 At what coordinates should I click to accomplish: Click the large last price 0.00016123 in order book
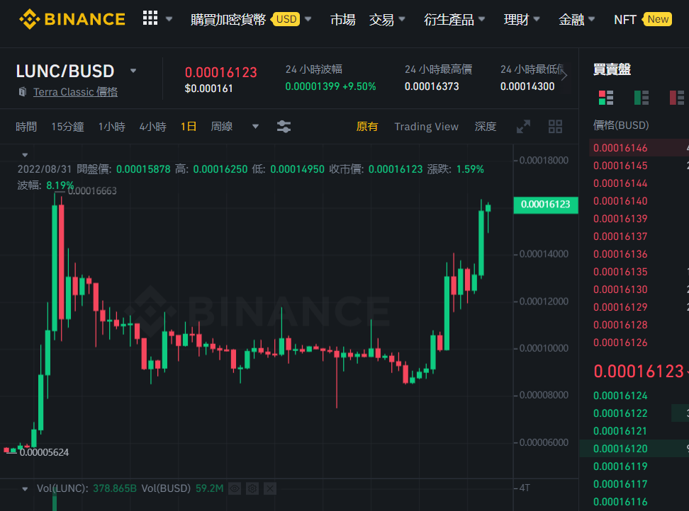click(639, 372)
